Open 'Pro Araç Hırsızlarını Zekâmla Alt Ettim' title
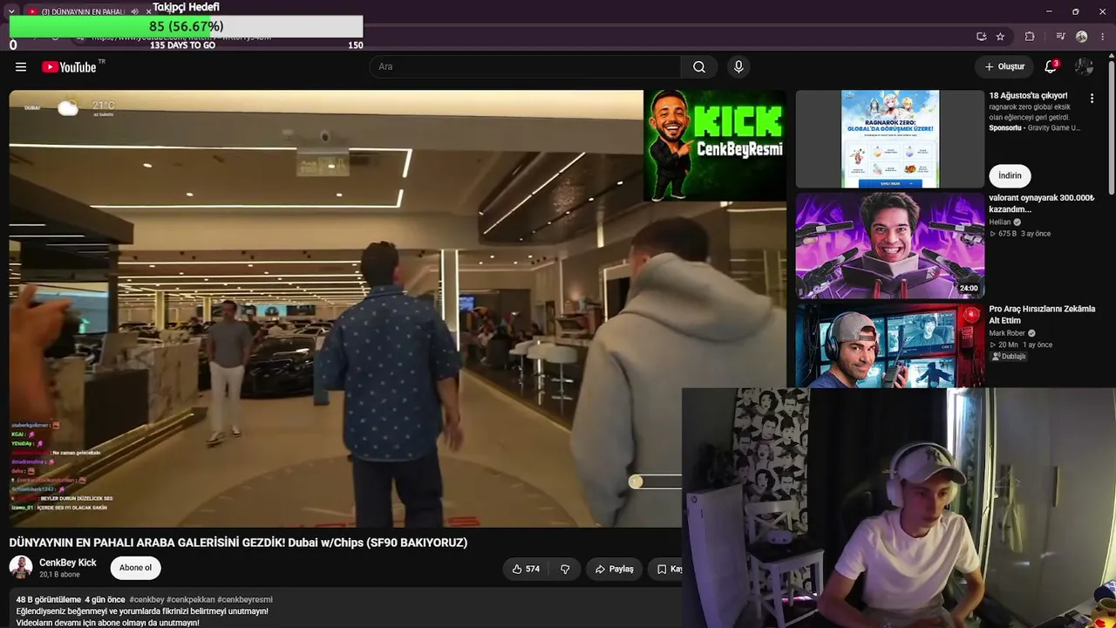Screen dimensions: 1116x628 [1042, 314]
